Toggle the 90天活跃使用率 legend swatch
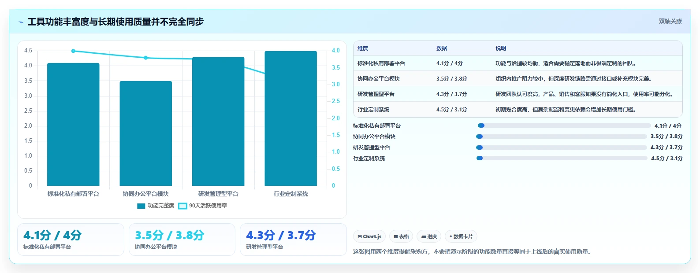Image resolution: width=700 pixels, height=273 pixels. tap(182, 206)
